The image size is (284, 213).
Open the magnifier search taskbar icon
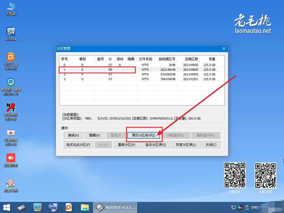[69, 207]
